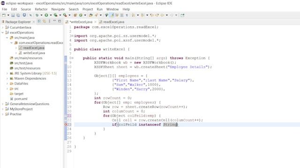300x168 pixels.
Task: Maximize the Package Explorer panel
Action: pyautogui.click(x=60, y=21)
